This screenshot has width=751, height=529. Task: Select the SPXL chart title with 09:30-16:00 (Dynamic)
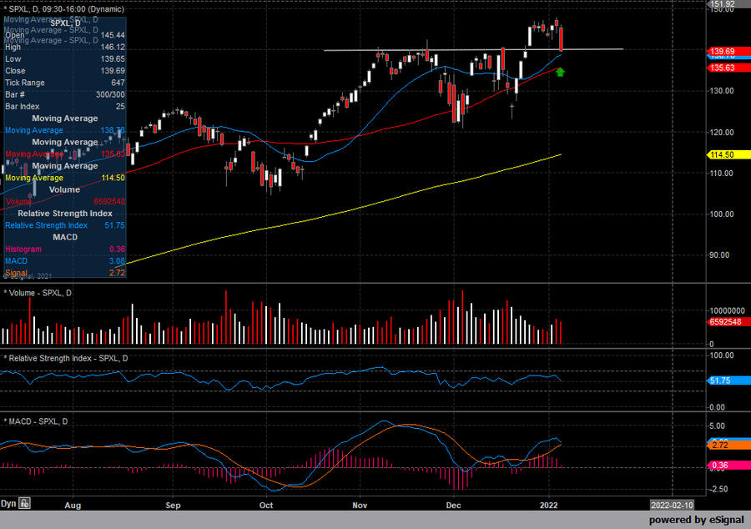tap(63, 9)
